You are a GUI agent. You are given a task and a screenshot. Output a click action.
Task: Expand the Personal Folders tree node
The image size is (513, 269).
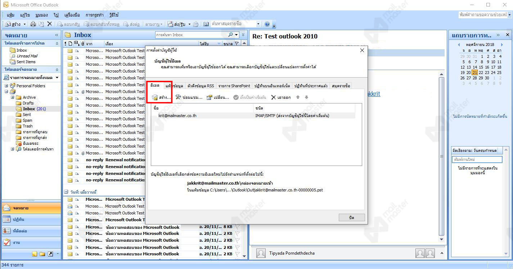pyautogui.click(x=6, y=86)
